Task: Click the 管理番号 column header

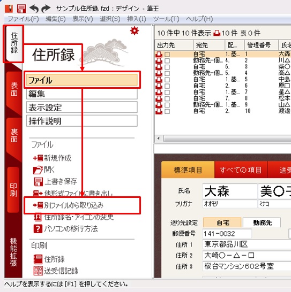Action: (x=262, y=45)
